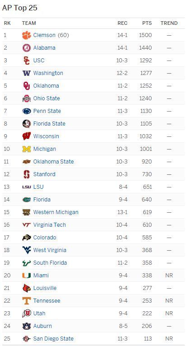Click the Alabama crimson A logo
The height and width of the screenshot is (346, 186).
tap(27, 48)
